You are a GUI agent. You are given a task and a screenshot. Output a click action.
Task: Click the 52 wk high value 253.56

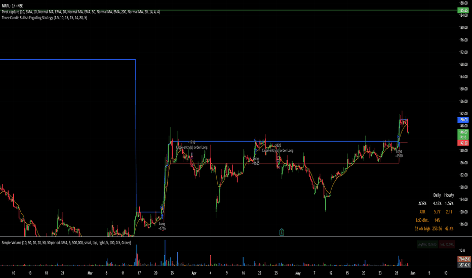[437, 228]
